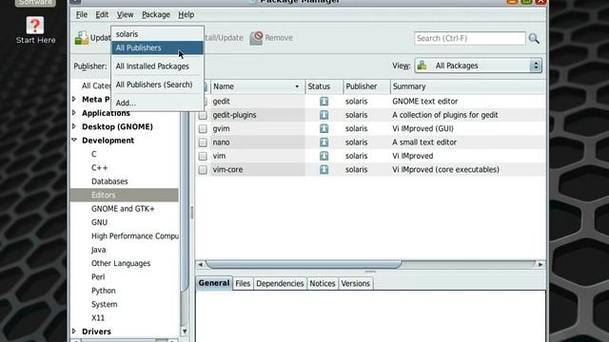The height and width of the screenshot is (342, 609).
Task: Click the Status column header
Action: [324, 86]
